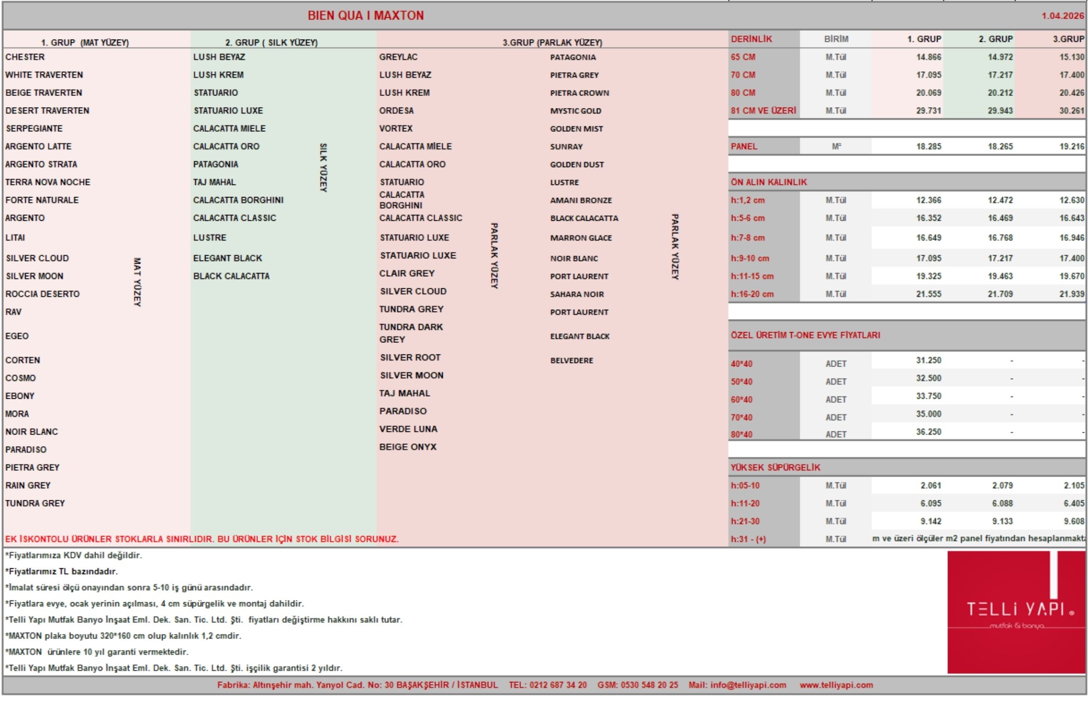Click the 40*40 sink size label
The image size is (1090, 722).
[741, 364]
